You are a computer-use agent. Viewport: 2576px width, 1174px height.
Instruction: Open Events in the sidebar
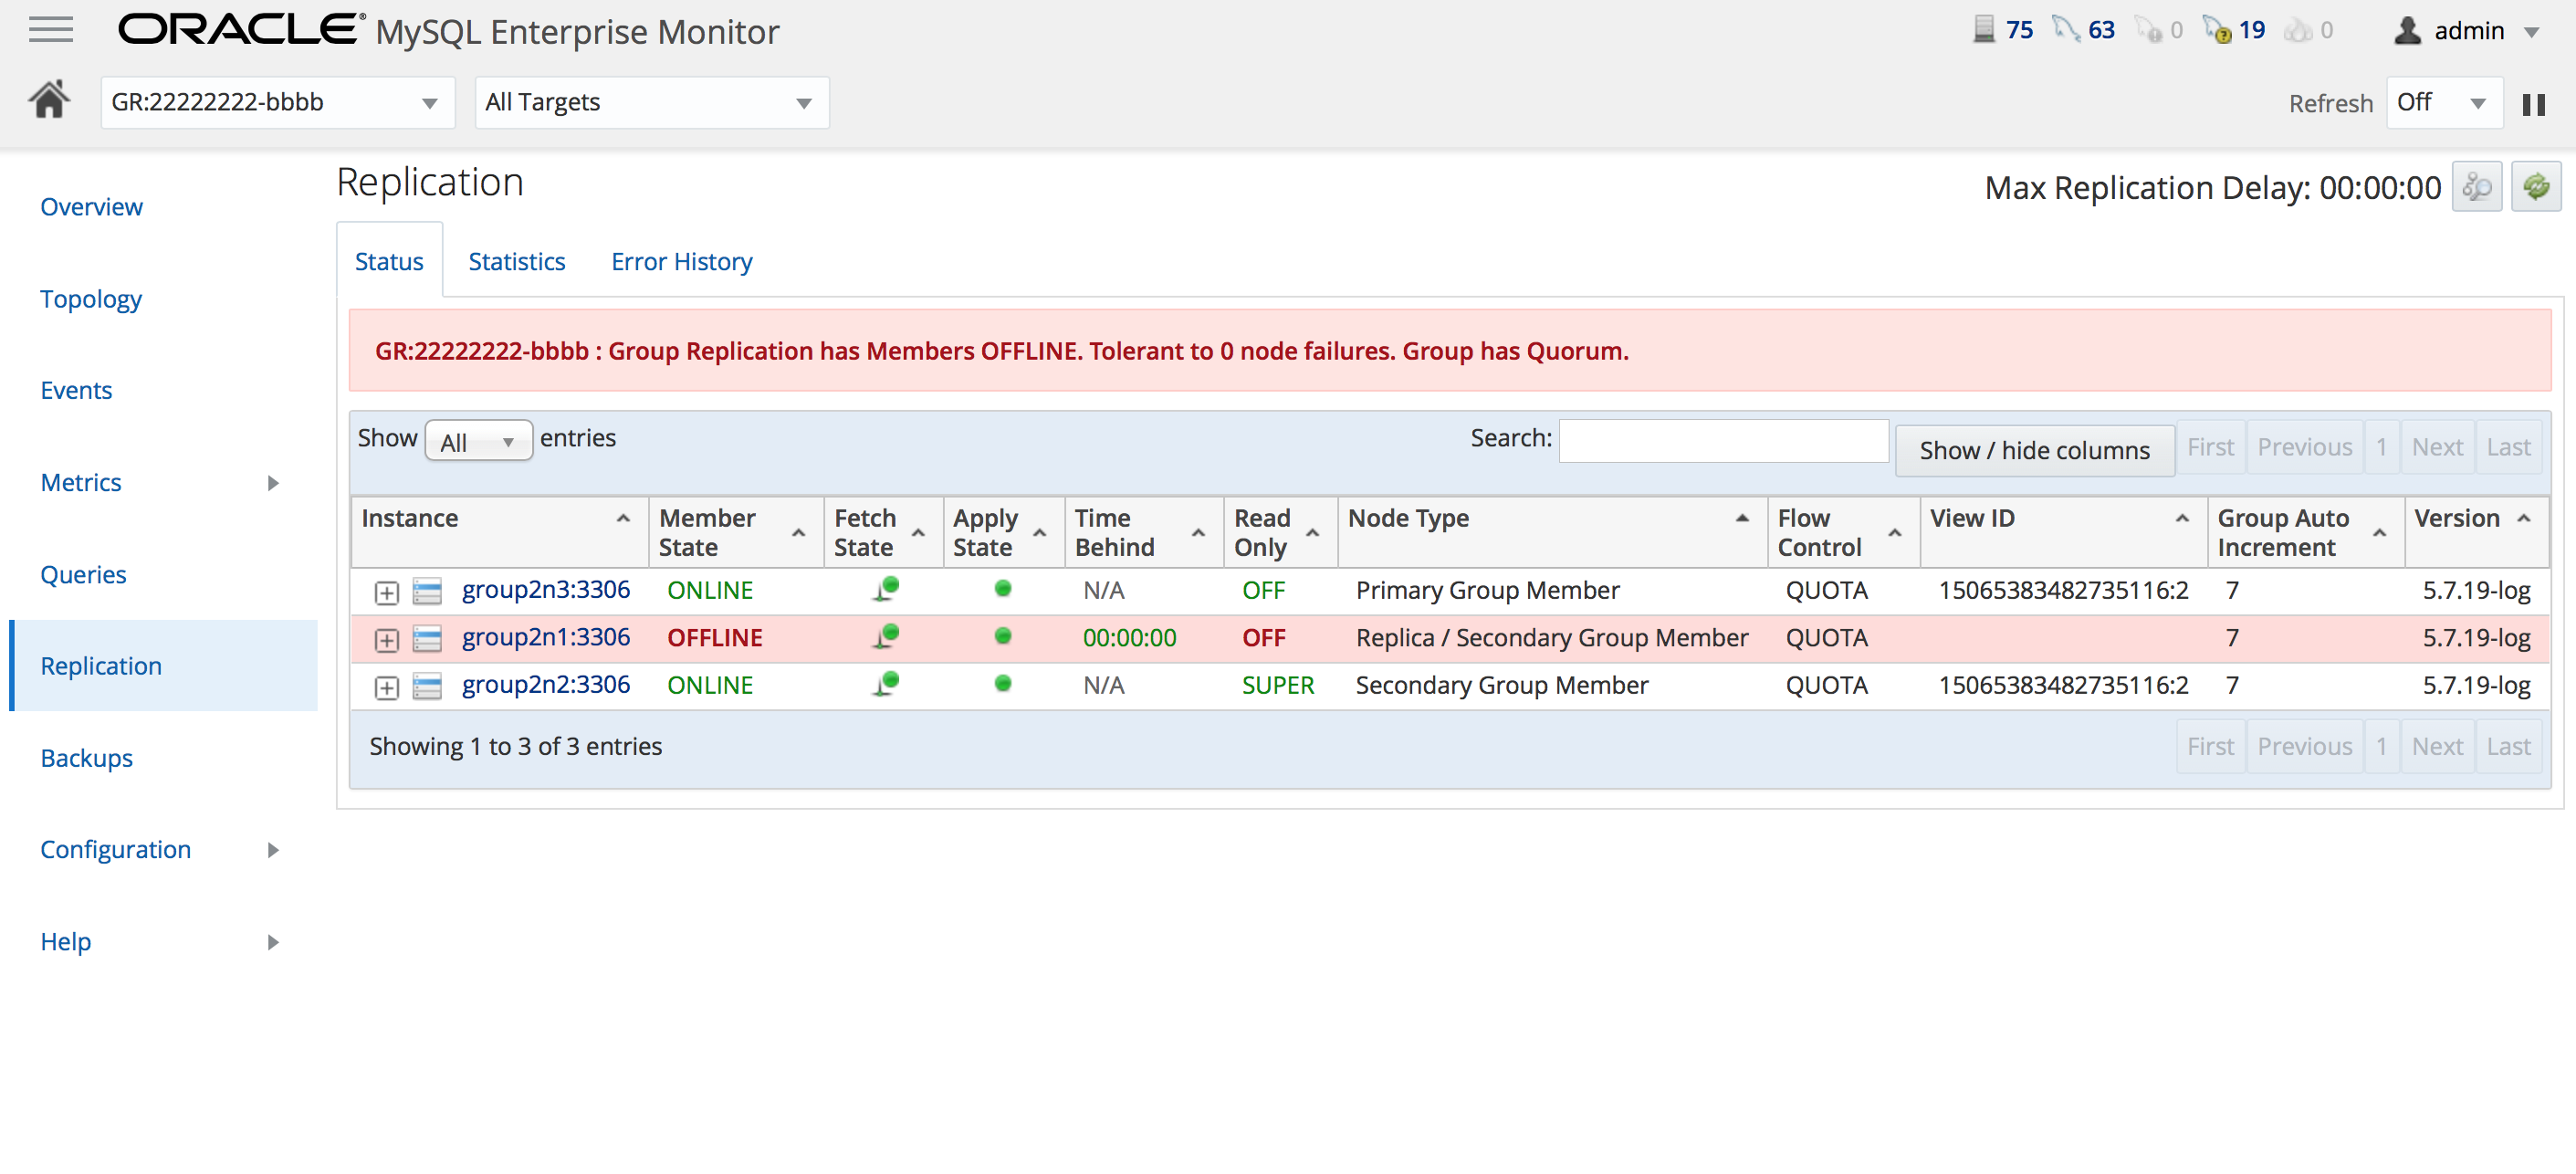76,390
